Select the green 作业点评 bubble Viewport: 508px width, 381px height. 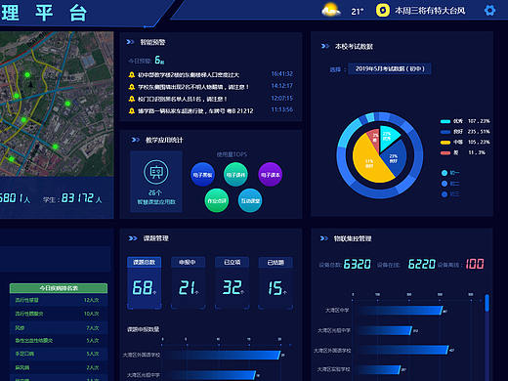[217, 200]
